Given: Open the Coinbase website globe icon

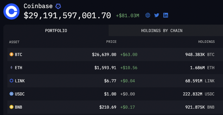Looking at the screenshot, I should tap(148, 15).
